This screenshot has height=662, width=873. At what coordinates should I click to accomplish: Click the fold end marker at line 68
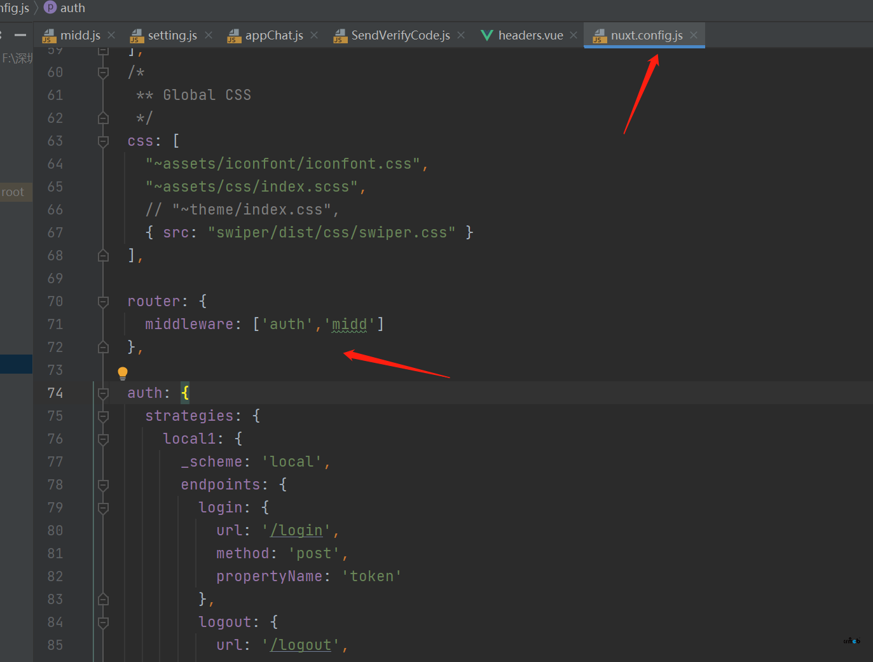click(103, 256)
